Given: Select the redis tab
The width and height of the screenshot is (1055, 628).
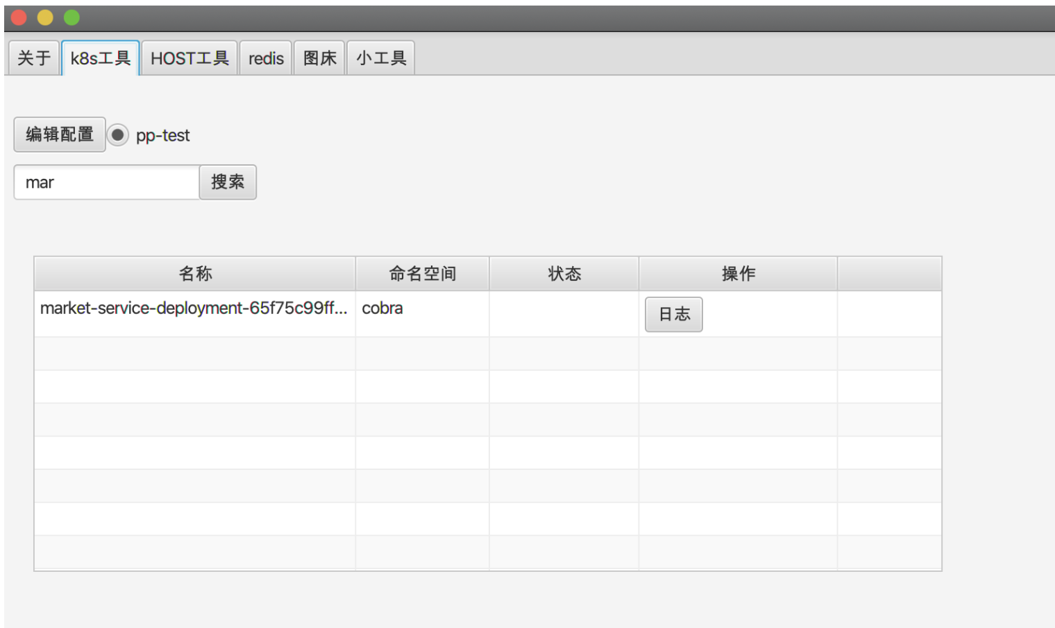Looking at the screenshot, I should click(266, 58).
